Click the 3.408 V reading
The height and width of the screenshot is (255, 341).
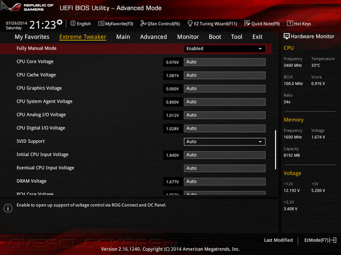click(x=290, y=209)
